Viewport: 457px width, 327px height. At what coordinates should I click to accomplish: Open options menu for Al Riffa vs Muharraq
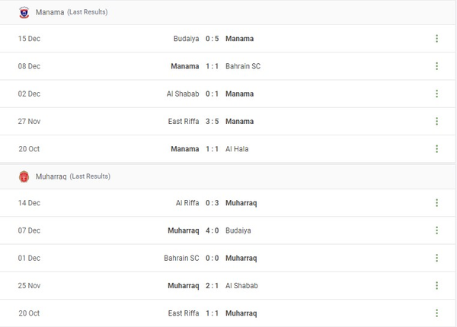point(436,203)
